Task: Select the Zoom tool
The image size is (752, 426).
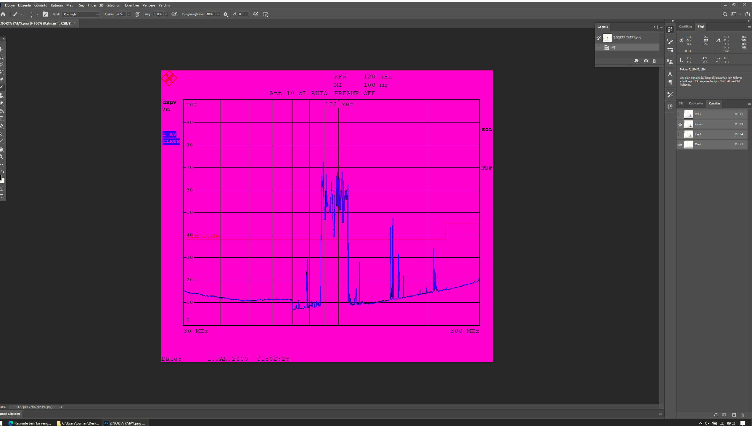Action: tap(1, 157)
